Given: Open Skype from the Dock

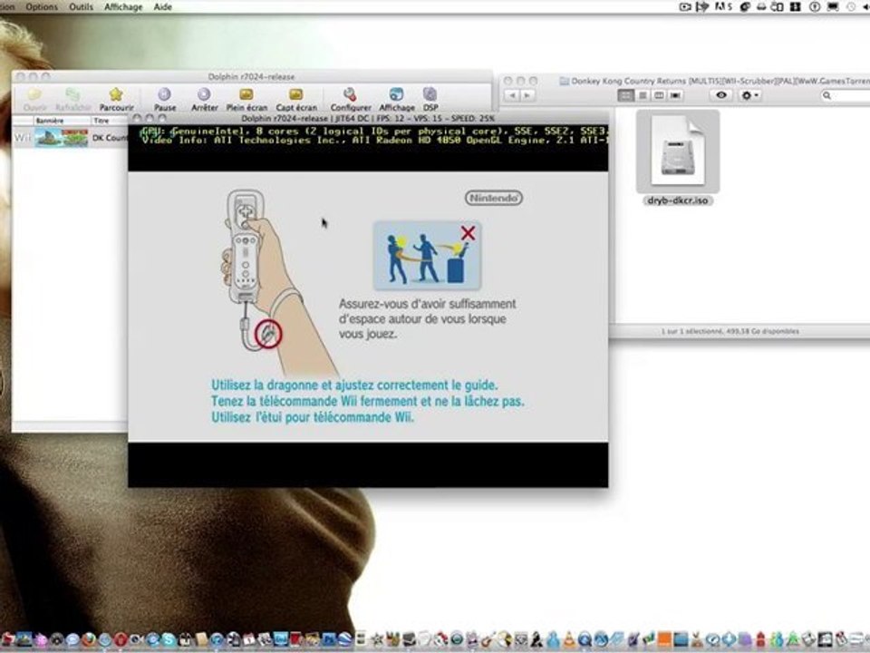Looking at the screenshot, I should point(169,639).
